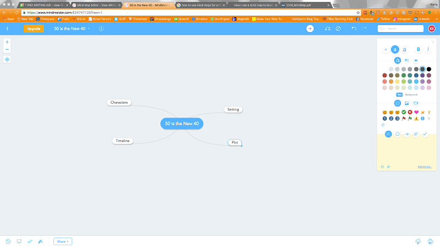Select medium font size

(395, 50)
